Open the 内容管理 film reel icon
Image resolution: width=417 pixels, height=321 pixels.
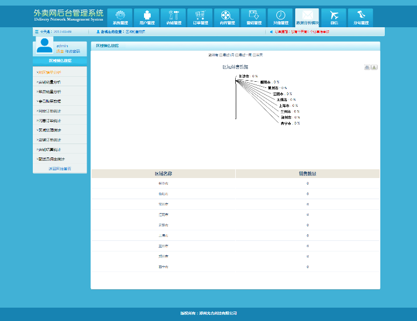point(227,16)
